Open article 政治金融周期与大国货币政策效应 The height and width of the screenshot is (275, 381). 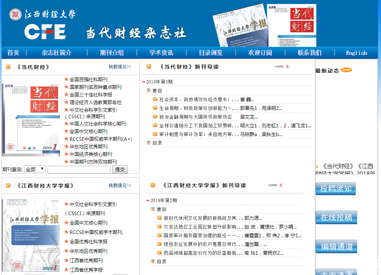pos(195,117)
